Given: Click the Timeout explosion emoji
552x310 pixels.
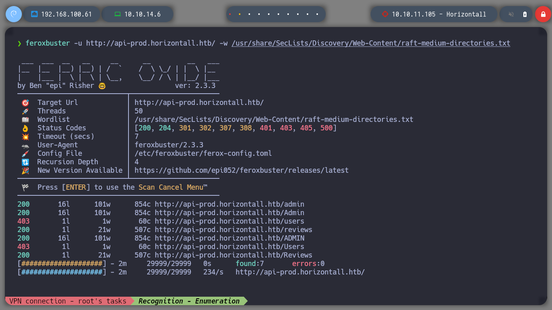Looking at the screenshot, I should [x=25, y=136].
